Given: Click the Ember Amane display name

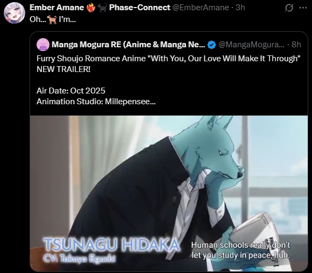Looking at the screenshot, I should (56, 8).
